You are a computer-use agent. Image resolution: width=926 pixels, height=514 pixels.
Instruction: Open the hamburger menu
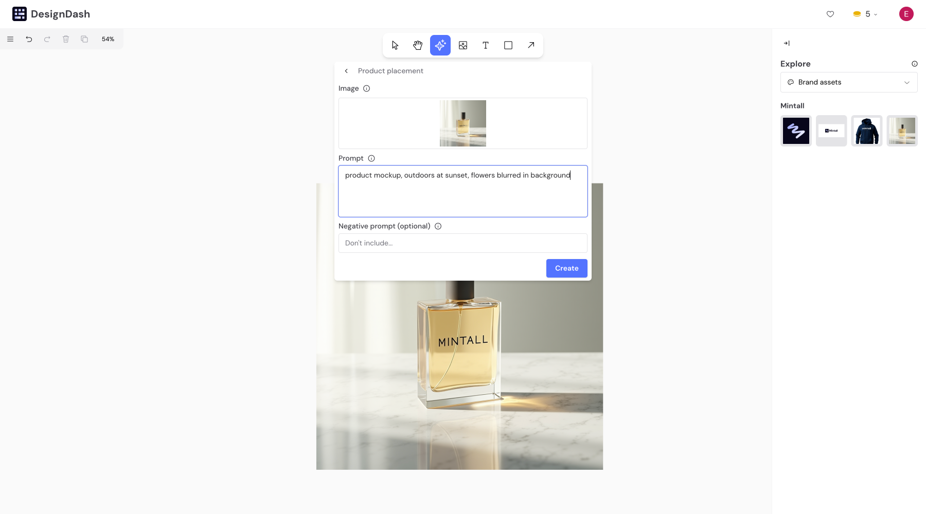pos(10,39)
